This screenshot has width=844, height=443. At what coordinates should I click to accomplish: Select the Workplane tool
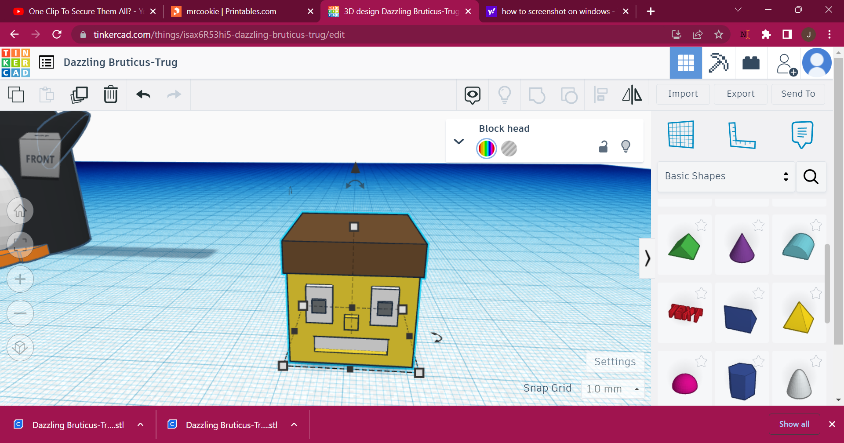tap(681, 134)
